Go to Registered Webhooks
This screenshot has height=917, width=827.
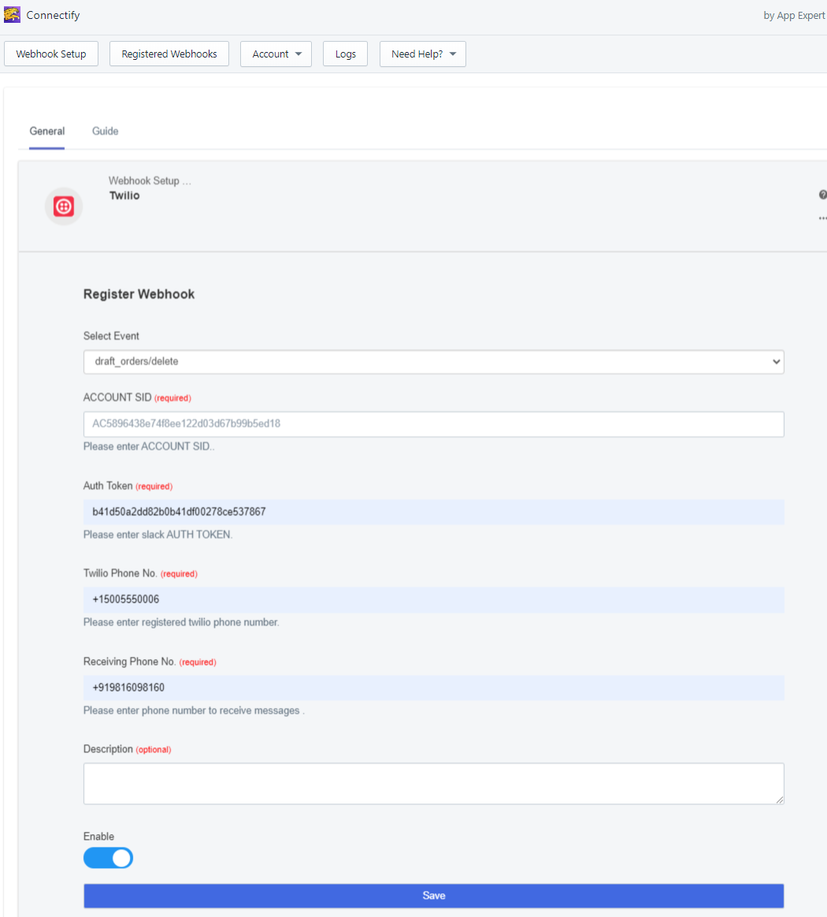click(x=169, y=54)
